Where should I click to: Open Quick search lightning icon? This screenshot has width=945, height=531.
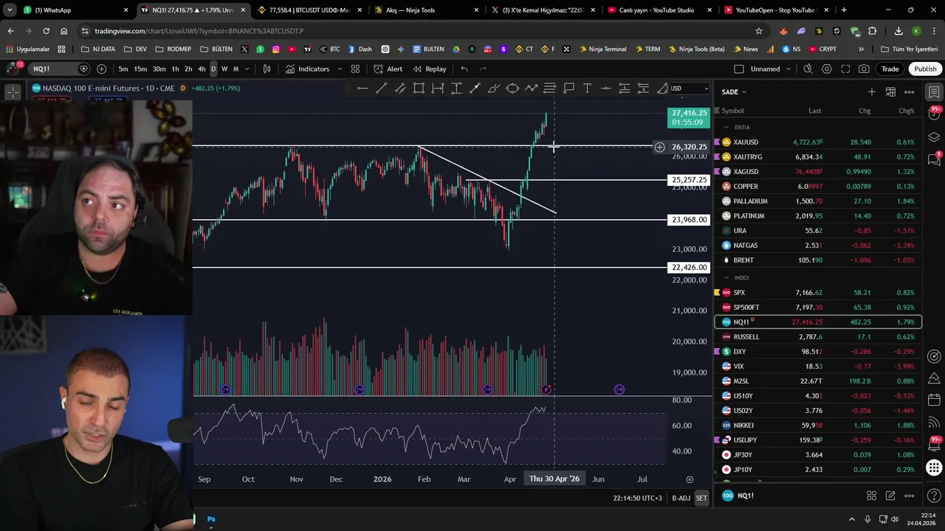click(808, 69)
